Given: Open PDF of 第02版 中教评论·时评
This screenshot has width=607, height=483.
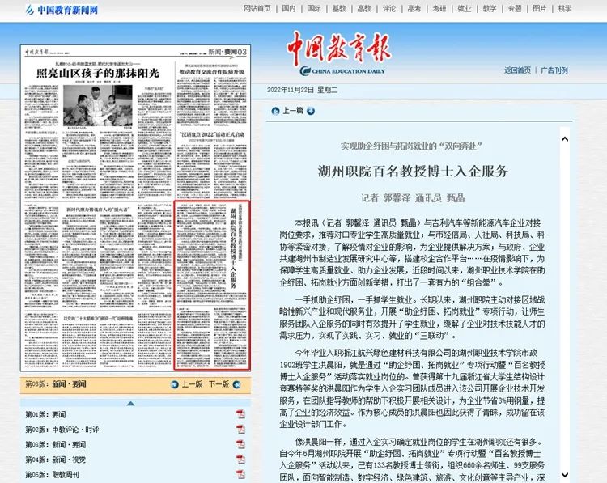Looking at the screenshot, I should pyautogui.click(x=240, y=430).
